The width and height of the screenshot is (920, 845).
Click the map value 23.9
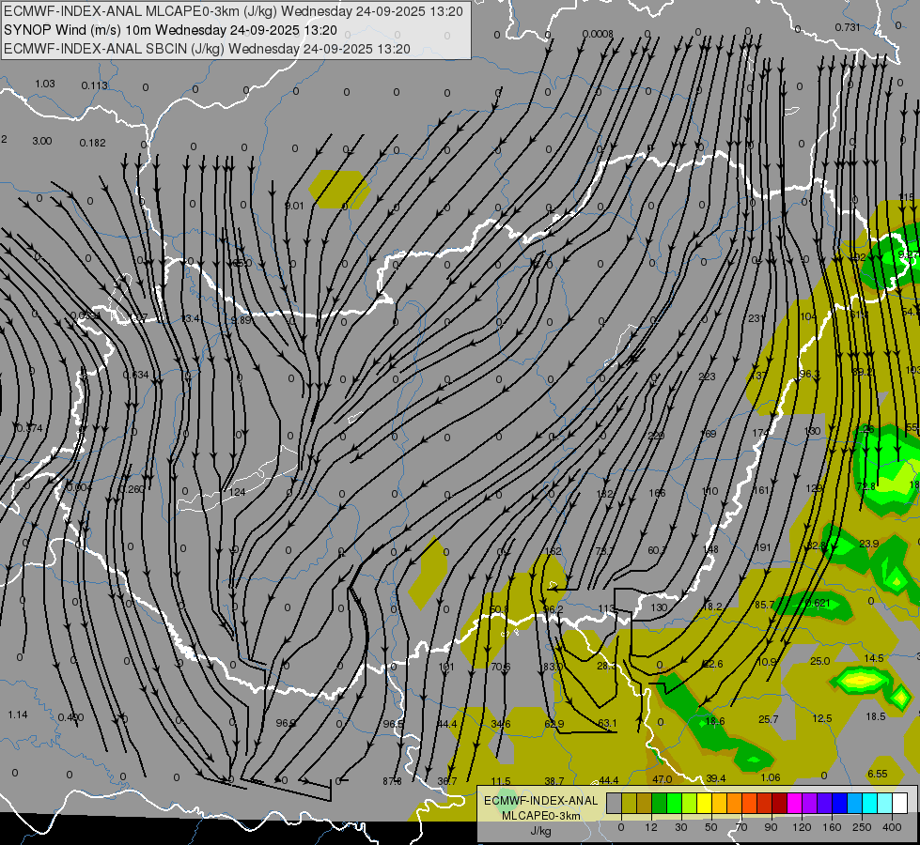(x=869, y=544)
